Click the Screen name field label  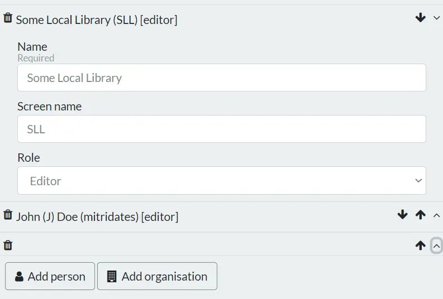coord(49,106)
